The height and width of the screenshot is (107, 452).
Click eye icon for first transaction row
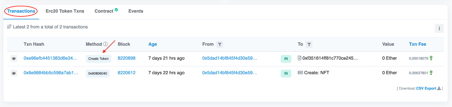pos(14,59)
